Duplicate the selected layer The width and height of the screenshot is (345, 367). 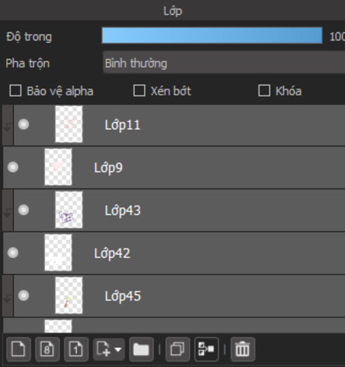pos(177,349)
